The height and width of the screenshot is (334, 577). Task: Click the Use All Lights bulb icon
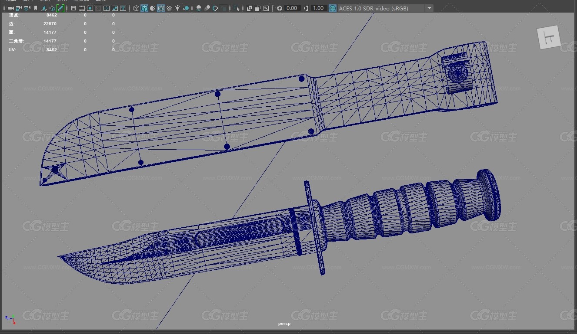pos(177,8)
